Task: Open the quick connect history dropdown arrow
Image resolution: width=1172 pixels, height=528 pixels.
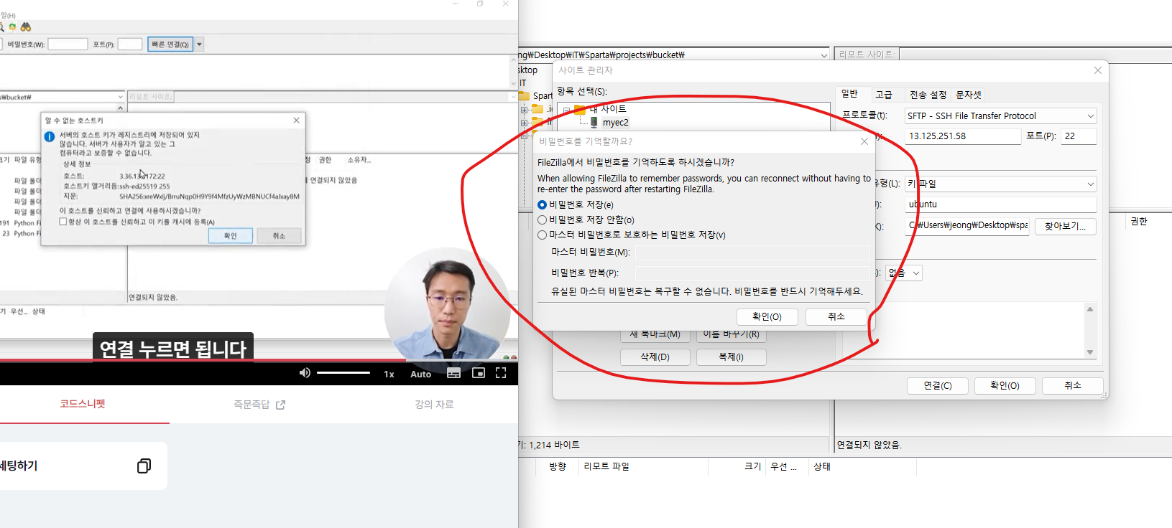Action: point(199,44)
